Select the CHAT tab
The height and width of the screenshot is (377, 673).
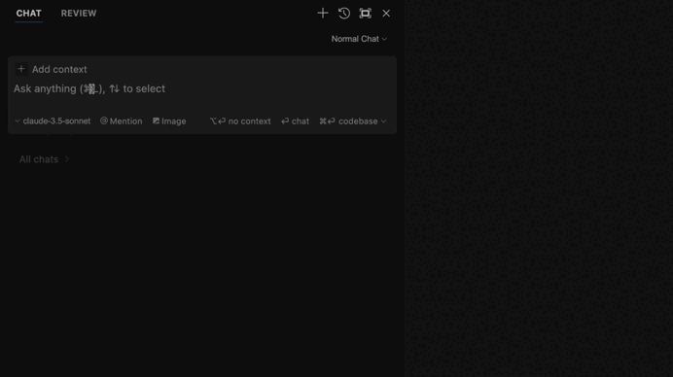tap(29, 14)
